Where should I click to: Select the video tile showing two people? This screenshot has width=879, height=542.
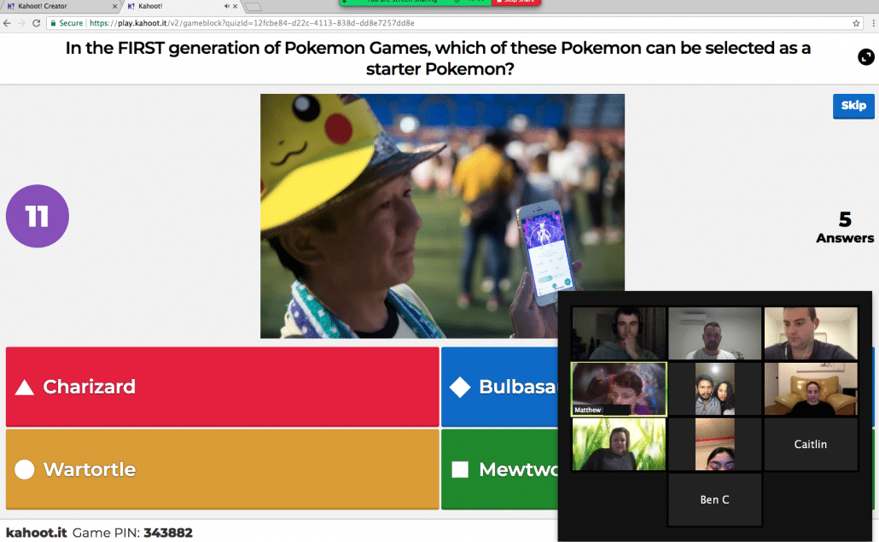[x=715, y=389]
